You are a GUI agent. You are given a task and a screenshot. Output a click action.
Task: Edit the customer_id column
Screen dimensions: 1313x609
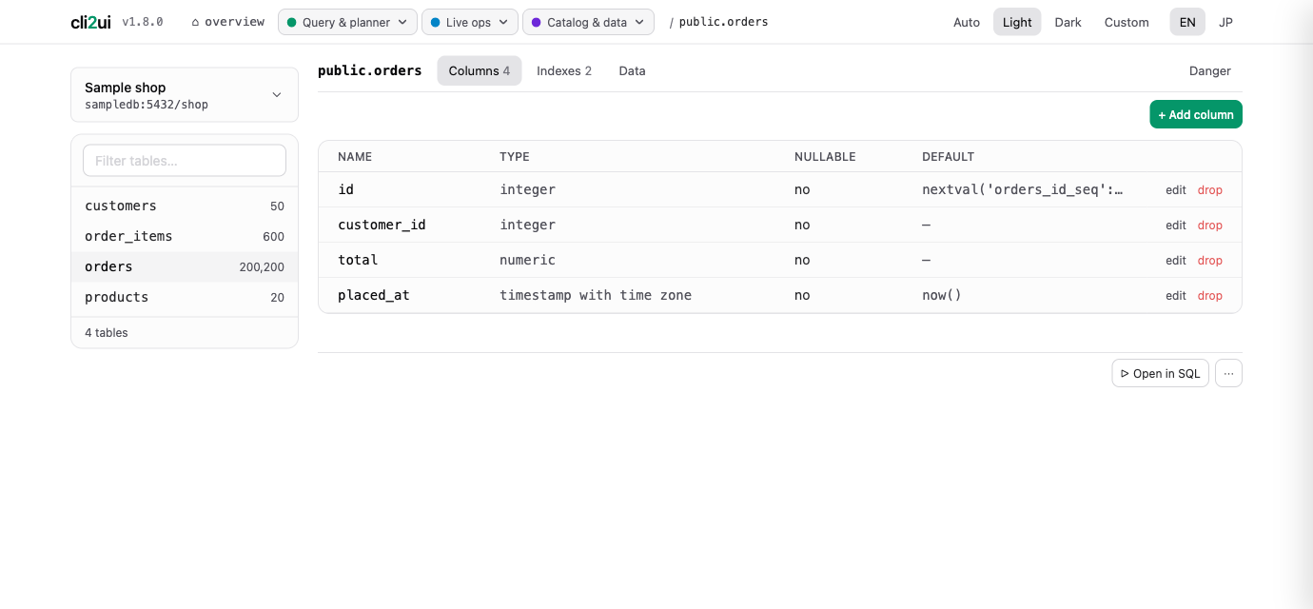[x=1176, y=226]
